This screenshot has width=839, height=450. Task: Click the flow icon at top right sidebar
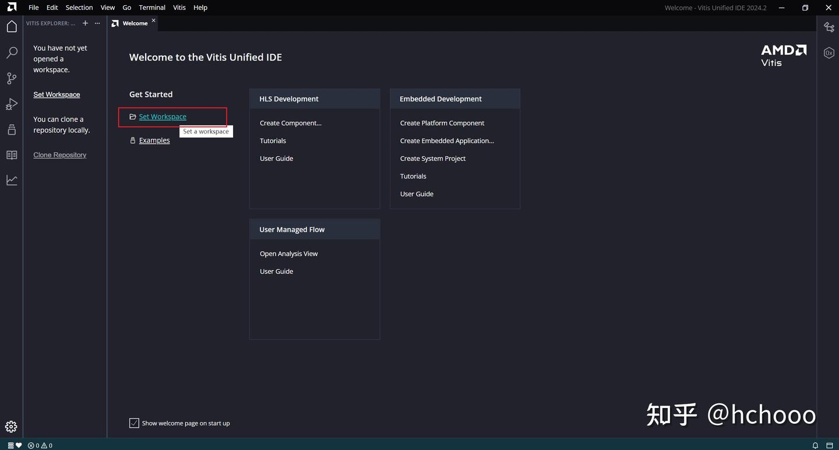click(829, 27)
